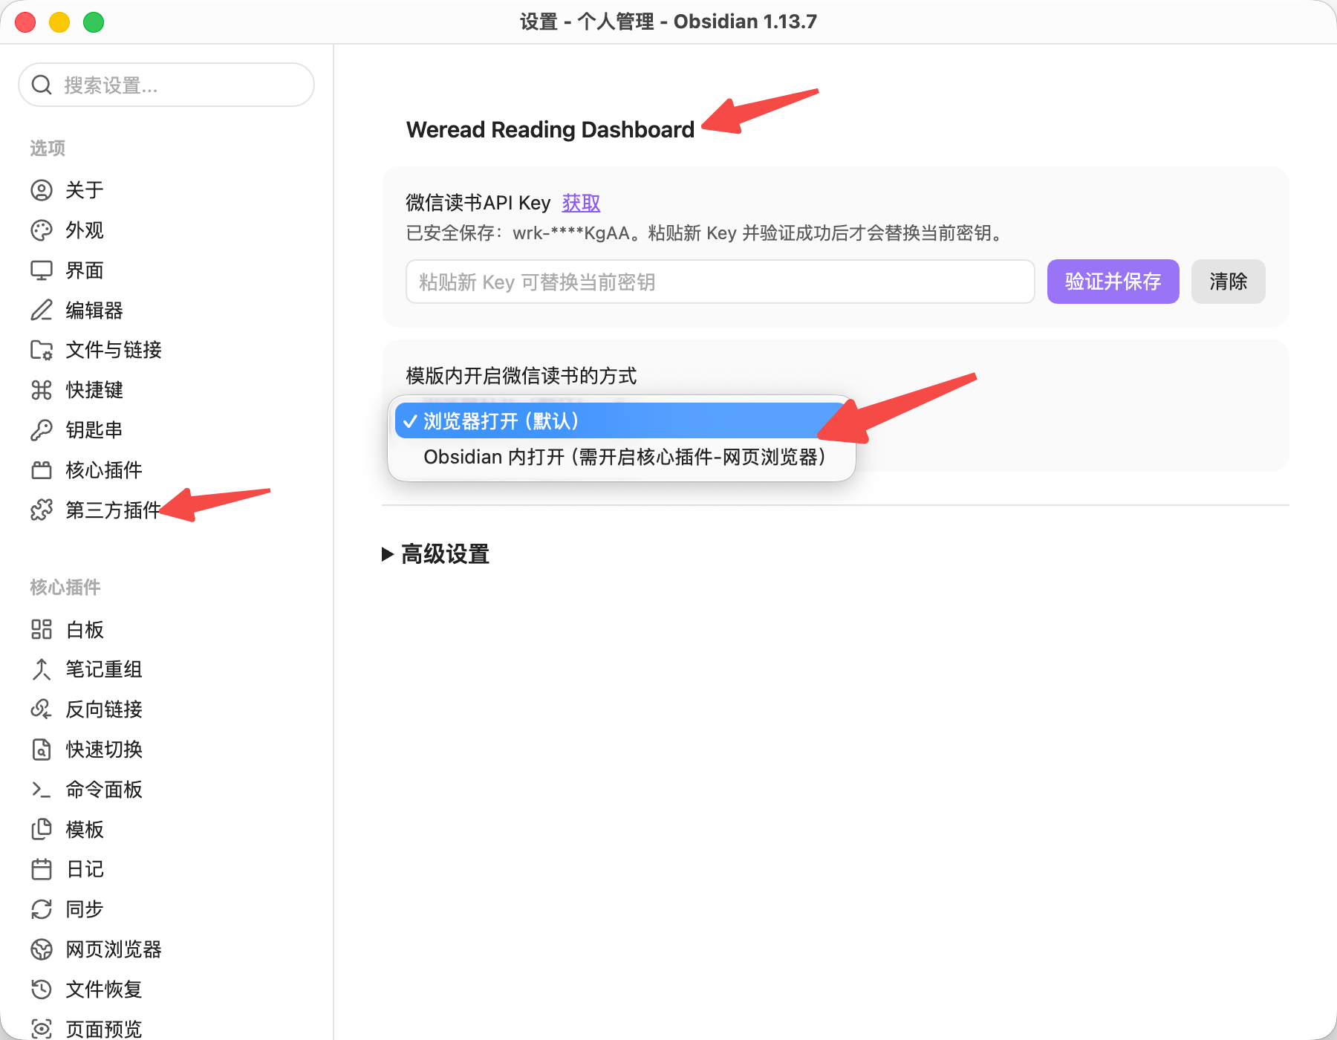This screenshot has width=1337, height=1040.
Task: Click the 日记 calendar icon
Action: pos(42,869)
